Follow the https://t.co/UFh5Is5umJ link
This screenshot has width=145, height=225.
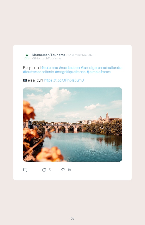tap(64, 80)
